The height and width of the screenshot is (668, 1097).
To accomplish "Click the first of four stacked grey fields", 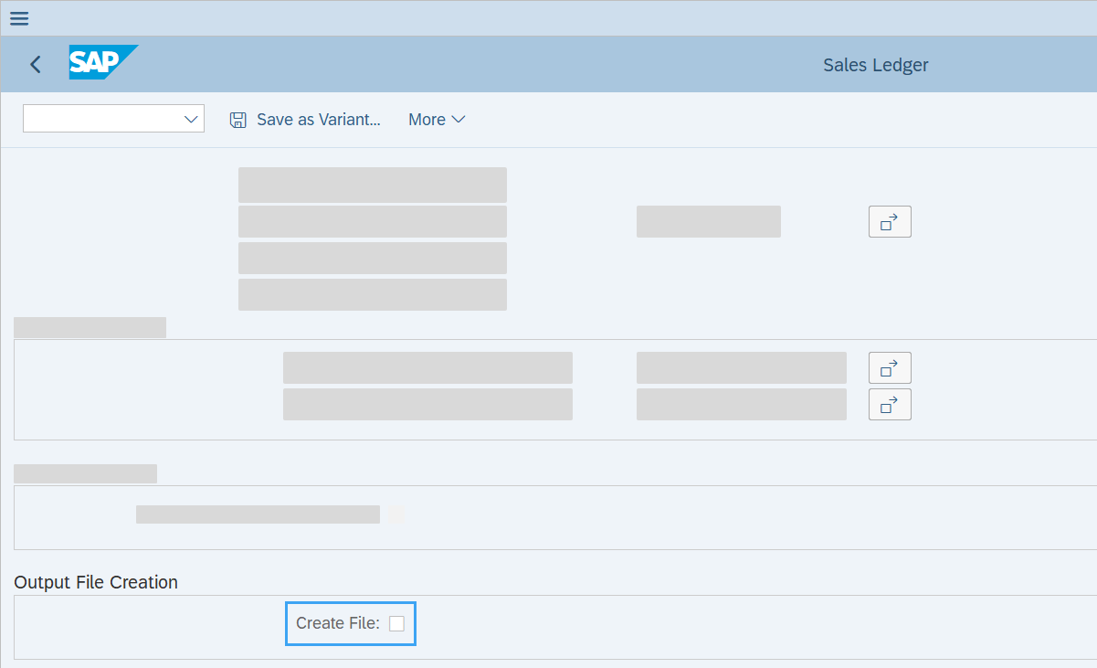I will click(x=372, y=185).
